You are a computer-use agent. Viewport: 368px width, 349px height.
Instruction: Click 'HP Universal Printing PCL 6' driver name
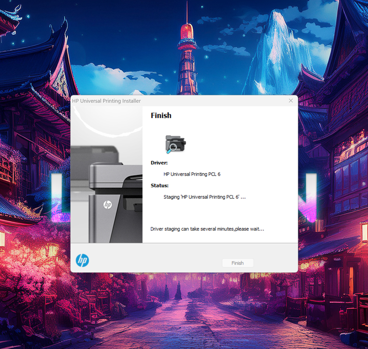[x=192, y=174]
